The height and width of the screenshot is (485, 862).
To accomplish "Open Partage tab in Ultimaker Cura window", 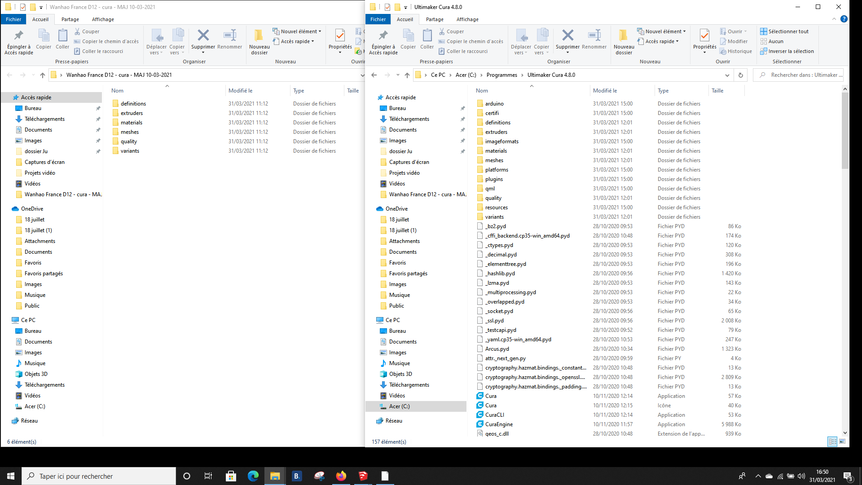I will pos(435,19).
